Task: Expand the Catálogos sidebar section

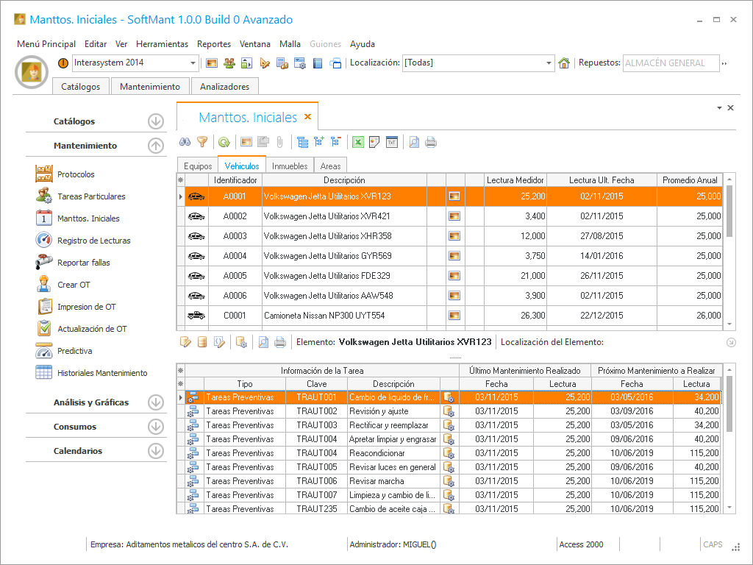Action: (155, 121)
